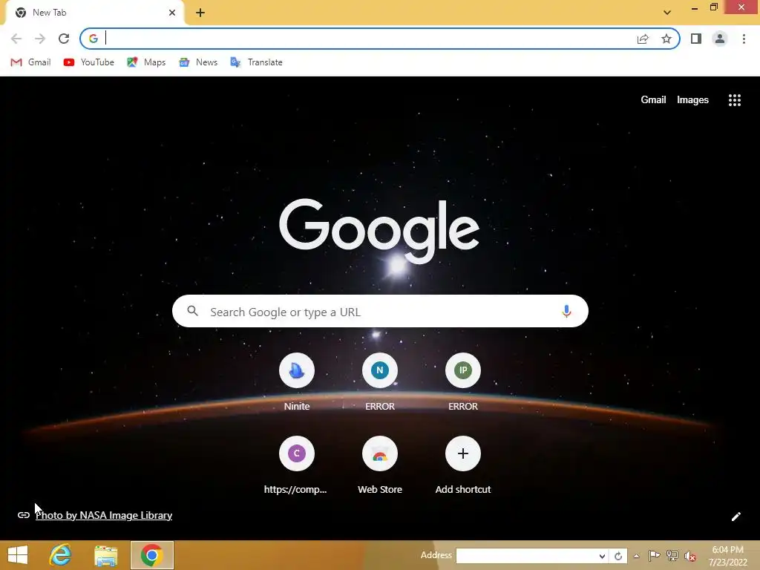Click the Gmail link on the page
The image size is (760, 570).
pyautogui.click(x=653, y=100)
